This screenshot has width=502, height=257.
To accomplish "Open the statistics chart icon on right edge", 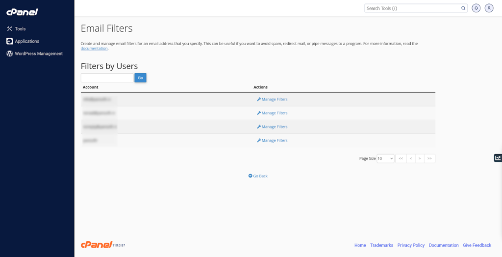I will [x=498, y=158].
